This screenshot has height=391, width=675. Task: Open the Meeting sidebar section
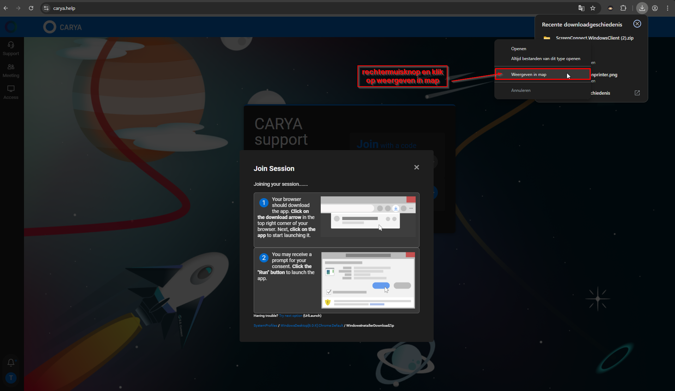coord(11,71)
